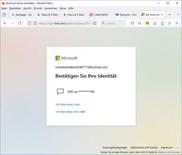This screenshot has height=155, width=182.
Task: Open the Ansicht menu
Action: 27,8
